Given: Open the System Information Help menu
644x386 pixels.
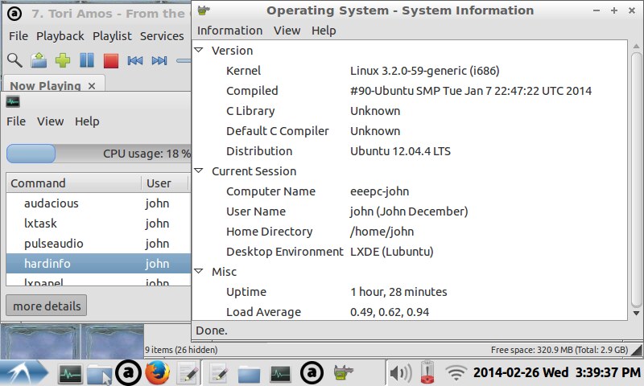Looking at the screenshot, I should 324,31.
